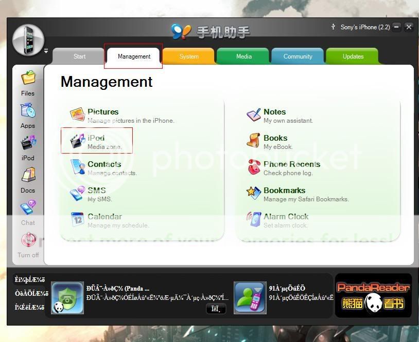
Task: Open the Books link
Action: point(275,138)
